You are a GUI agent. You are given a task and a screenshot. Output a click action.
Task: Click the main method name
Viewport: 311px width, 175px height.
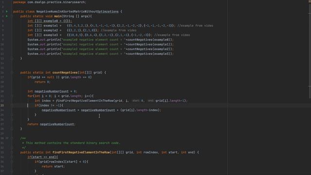coord(58,16)
